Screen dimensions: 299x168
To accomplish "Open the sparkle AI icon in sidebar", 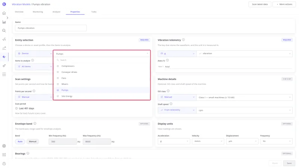I will (4, 66).
